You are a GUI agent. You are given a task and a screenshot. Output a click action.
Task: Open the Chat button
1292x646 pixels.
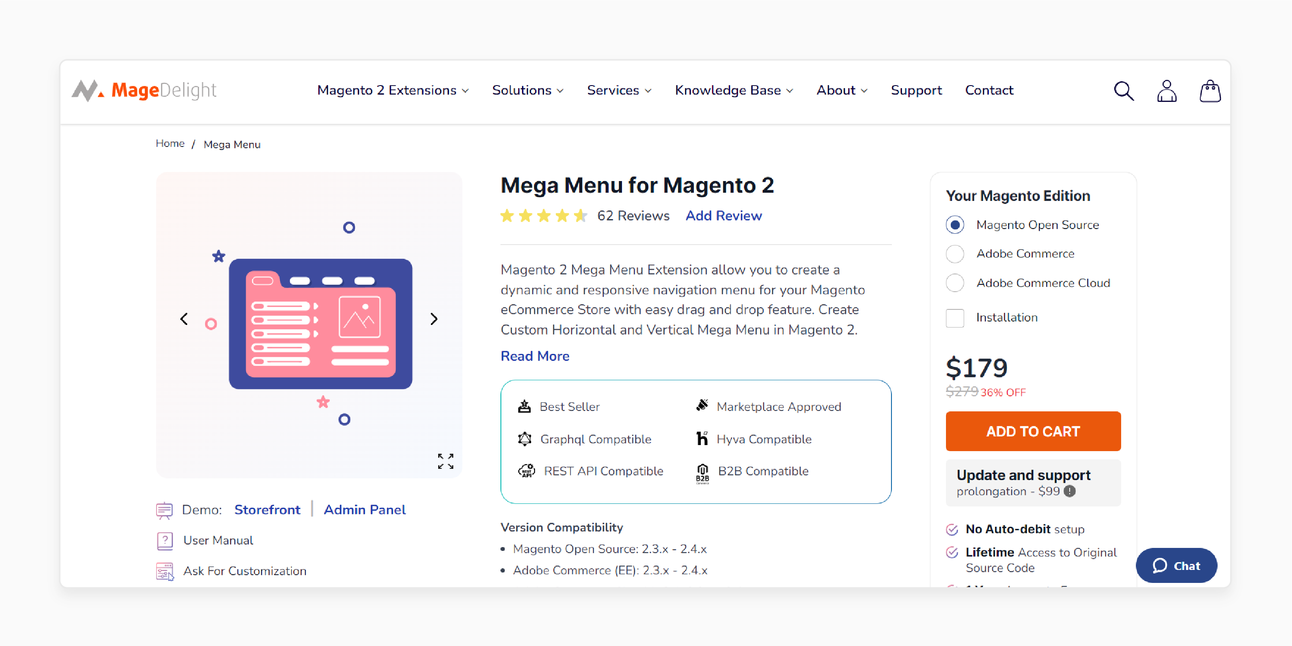pyautogui.click(x=1176, y=565)
